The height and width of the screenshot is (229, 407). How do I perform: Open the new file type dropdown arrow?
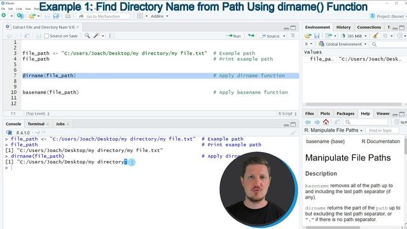click(11, 16)
